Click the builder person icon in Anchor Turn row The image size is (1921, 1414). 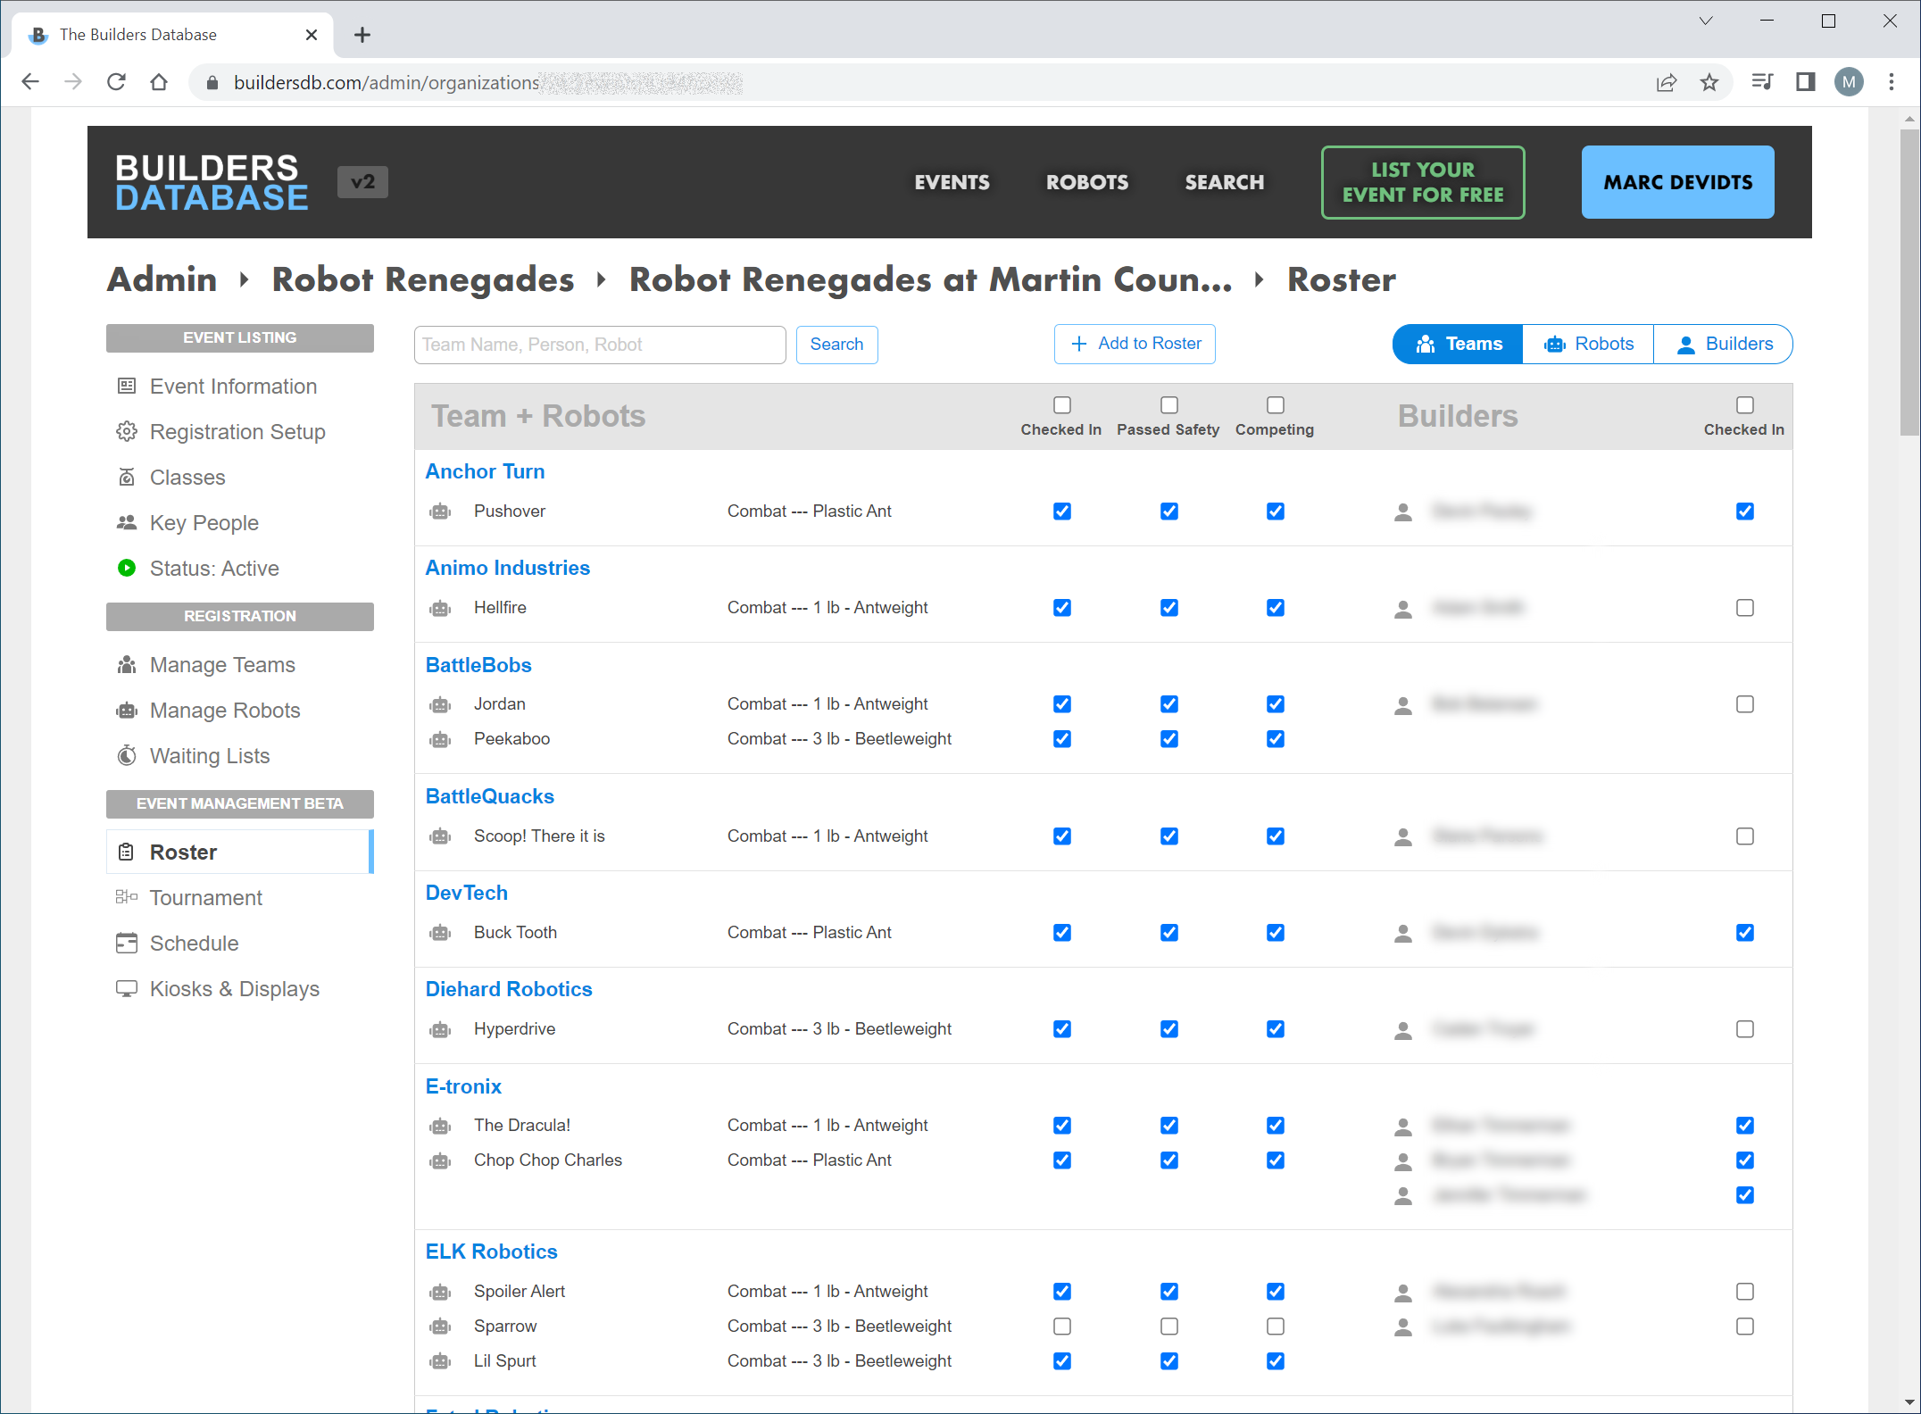click(1403, 512)
